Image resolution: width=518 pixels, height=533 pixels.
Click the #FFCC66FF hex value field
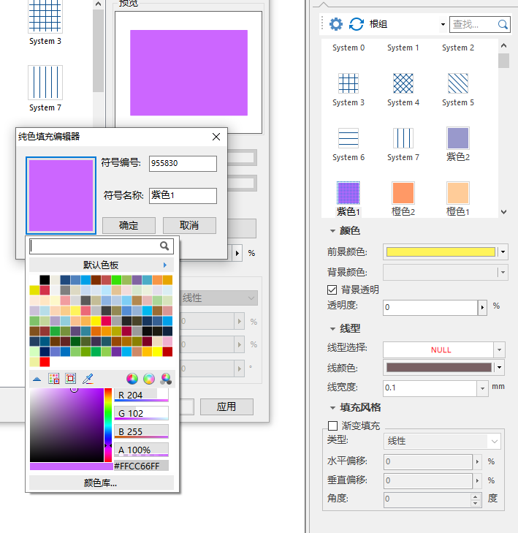141,466
